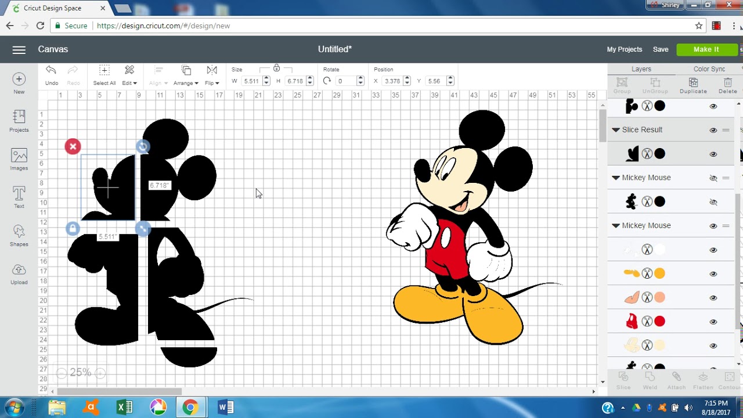Click the Delete layer icon
Image resolution: width=743 pixels, height=418 pixels.
tap(727, 82)
